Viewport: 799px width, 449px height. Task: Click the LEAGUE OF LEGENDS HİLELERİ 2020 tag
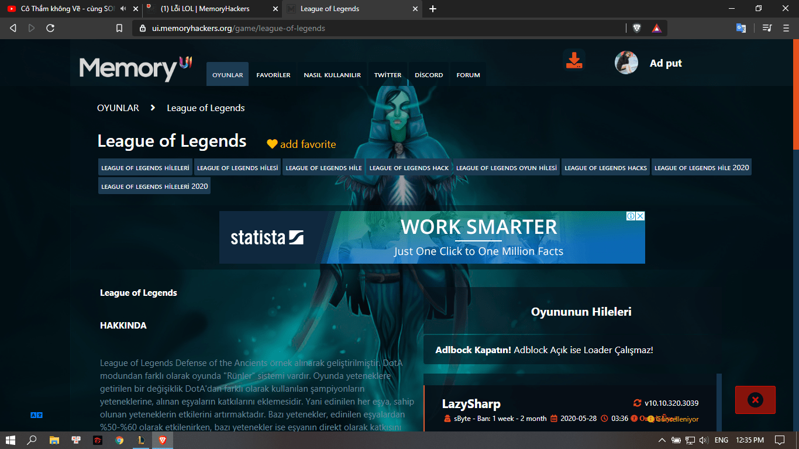[x=154, y=186]
